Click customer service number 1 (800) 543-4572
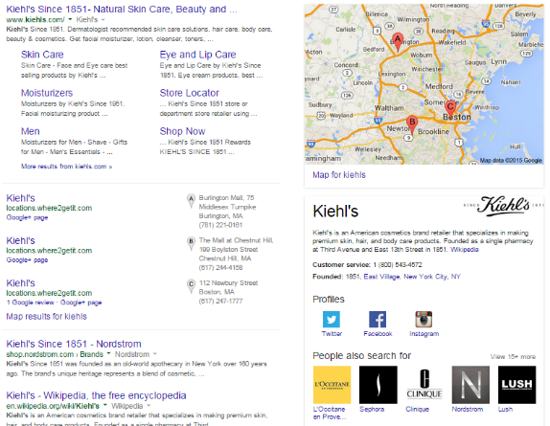This screenshot has height=426, width=550. (398, 265)
